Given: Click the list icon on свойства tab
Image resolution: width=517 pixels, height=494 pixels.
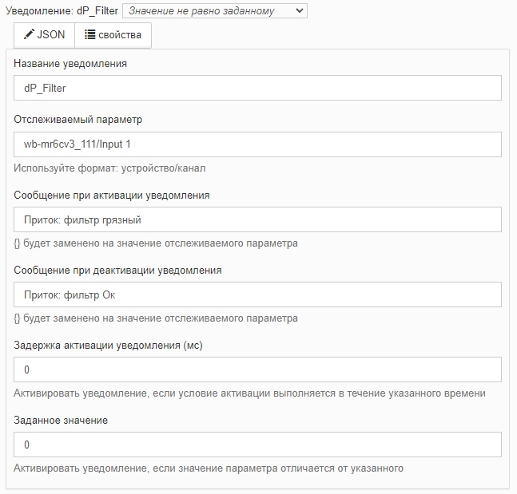Looking at the screenshot, I should tap(90, 34).
